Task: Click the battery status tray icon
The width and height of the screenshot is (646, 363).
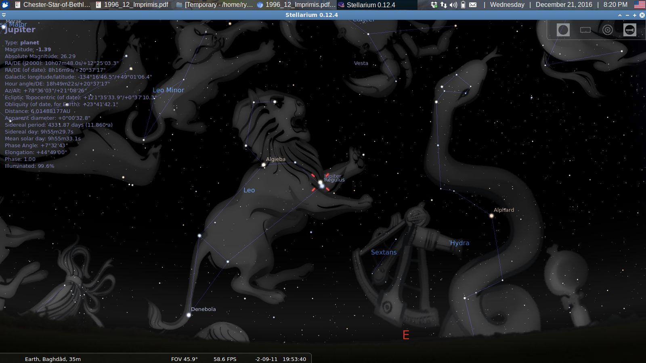Action: (x=463, y=5)
